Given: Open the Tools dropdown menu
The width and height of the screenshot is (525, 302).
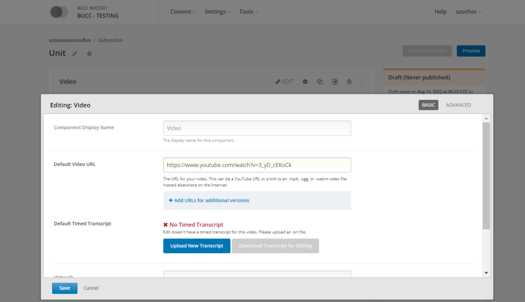Looking at the screenshot, I should (249, 12).
